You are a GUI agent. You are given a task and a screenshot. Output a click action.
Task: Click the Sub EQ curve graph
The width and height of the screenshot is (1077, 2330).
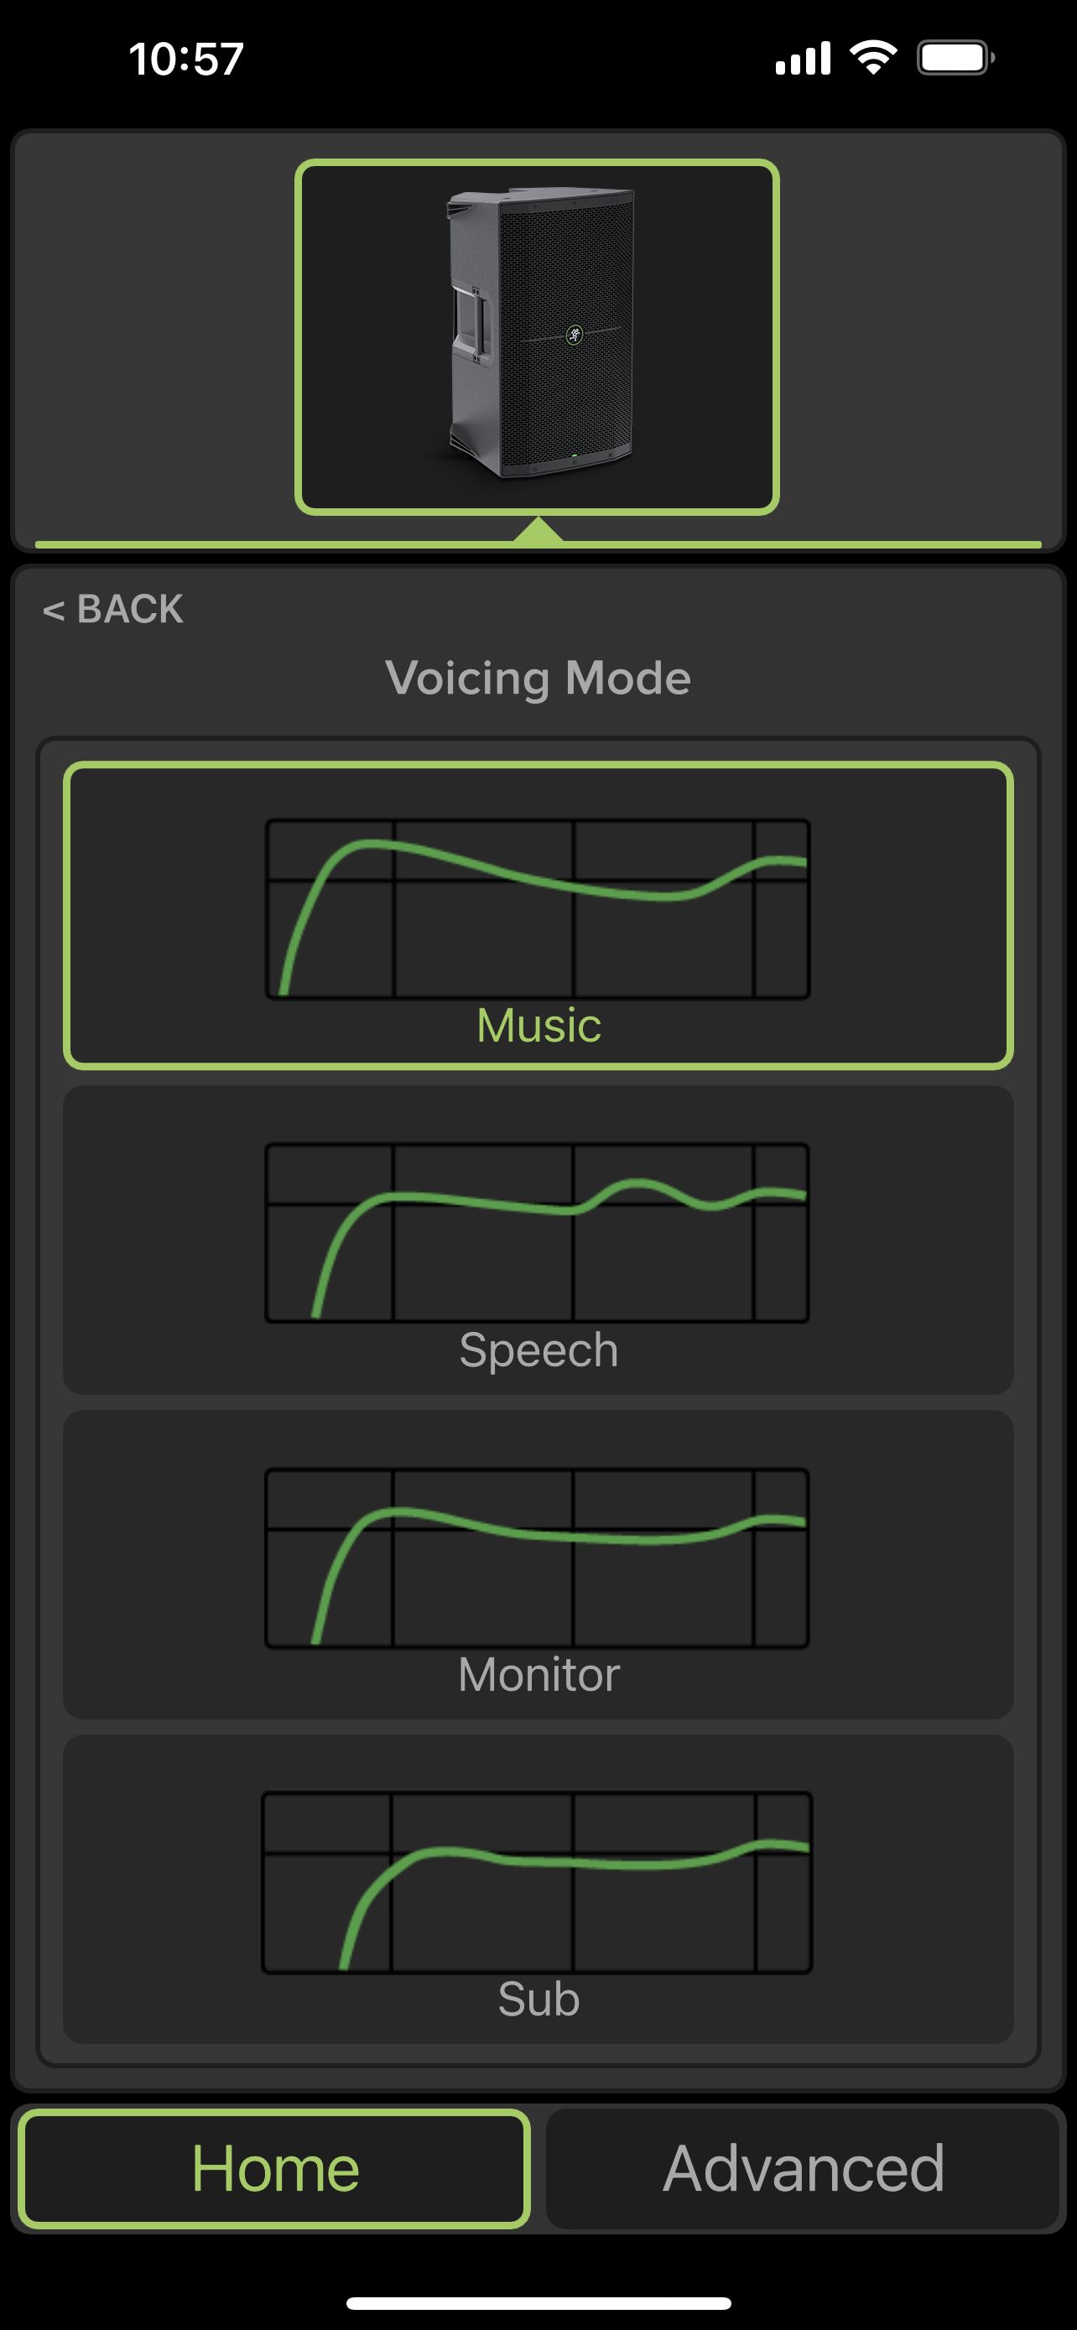click(537, 1882)
